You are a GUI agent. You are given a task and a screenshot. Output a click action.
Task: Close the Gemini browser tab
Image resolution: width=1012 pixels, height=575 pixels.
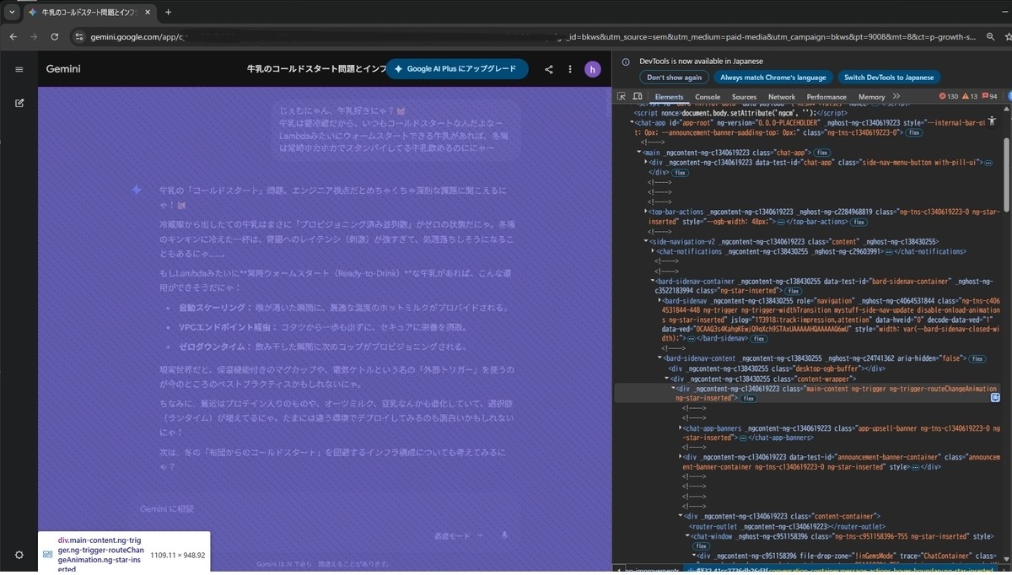147,13
